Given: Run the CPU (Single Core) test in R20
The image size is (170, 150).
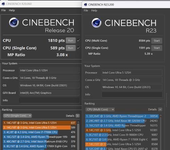Looking at the screenshot, I should [x=71, y=48].
